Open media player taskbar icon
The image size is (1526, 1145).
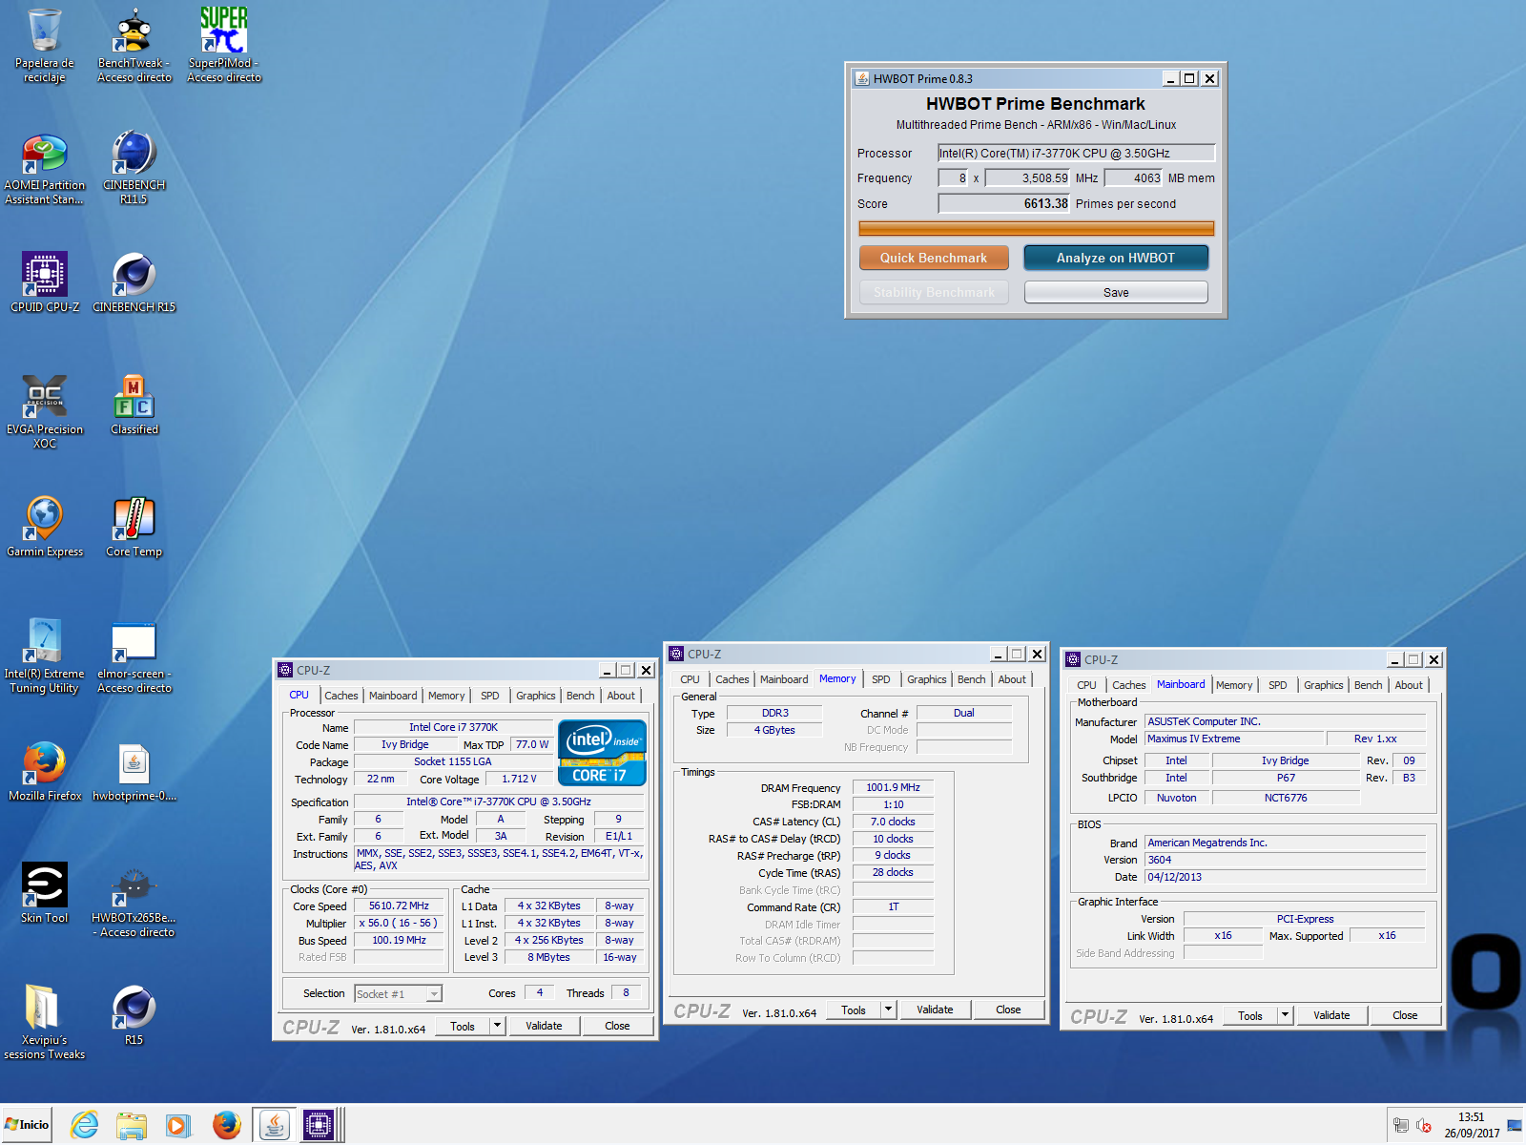point(176,1125)
